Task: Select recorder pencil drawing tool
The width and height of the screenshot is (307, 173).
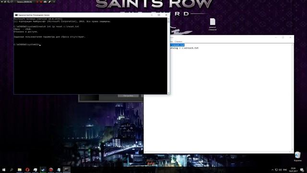Action: click(x=49, y=2)
